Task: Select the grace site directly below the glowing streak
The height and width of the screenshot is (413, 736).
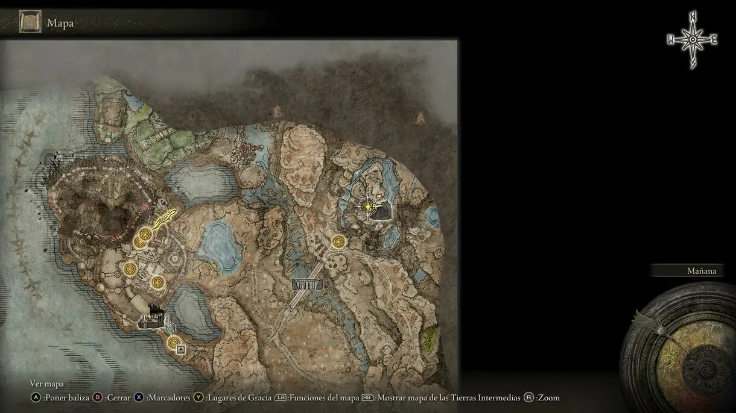Action: point(139,242)
